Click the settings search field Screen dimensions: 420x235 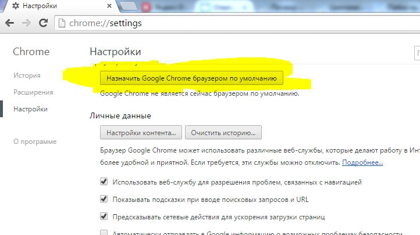tap(417, 53)
